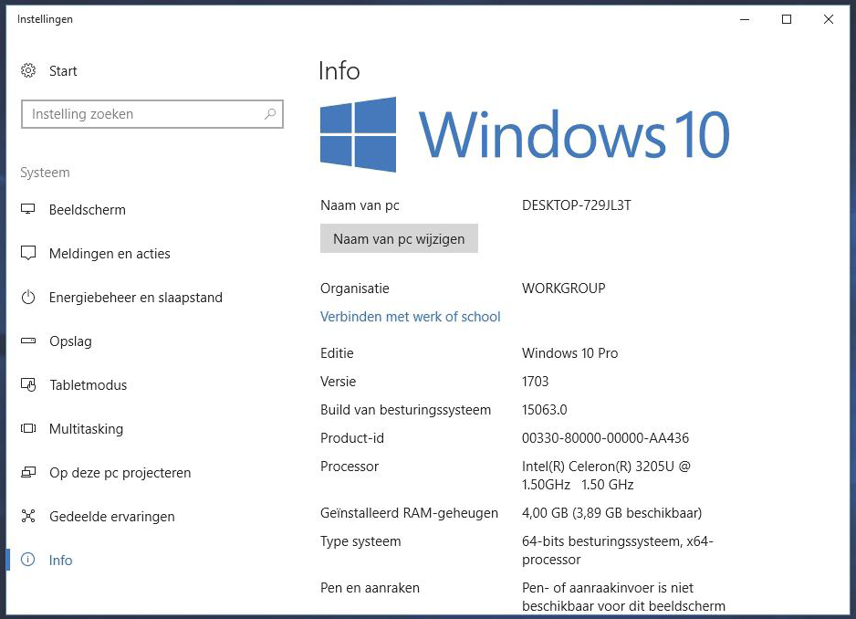856x619 pixels.
Task: Minimize the Instellingen window
Action: tap(745, 18)
